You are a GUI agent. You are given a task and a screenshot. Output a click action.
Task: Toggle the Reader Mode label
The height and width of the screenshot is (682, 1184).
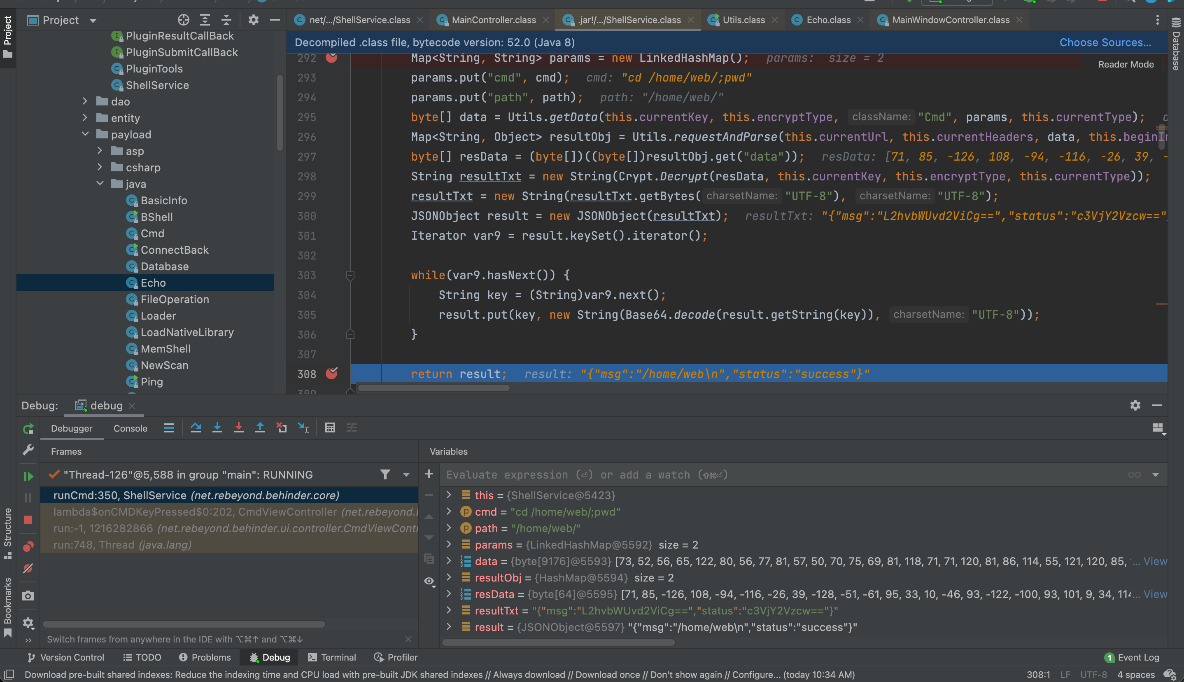click(1126, 64)
